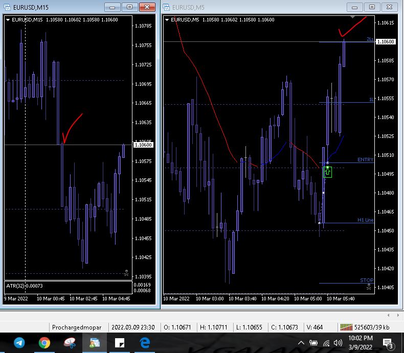
Task: Close the EURUSD,M15 chart window
Action: [x=147, y=7]
